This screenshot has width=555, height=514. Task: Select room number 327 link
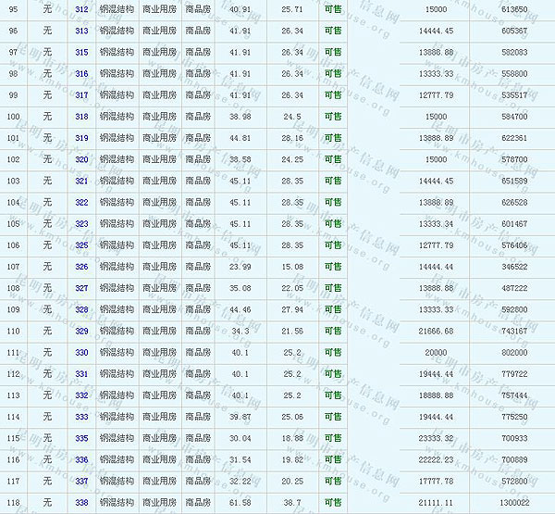81,288
